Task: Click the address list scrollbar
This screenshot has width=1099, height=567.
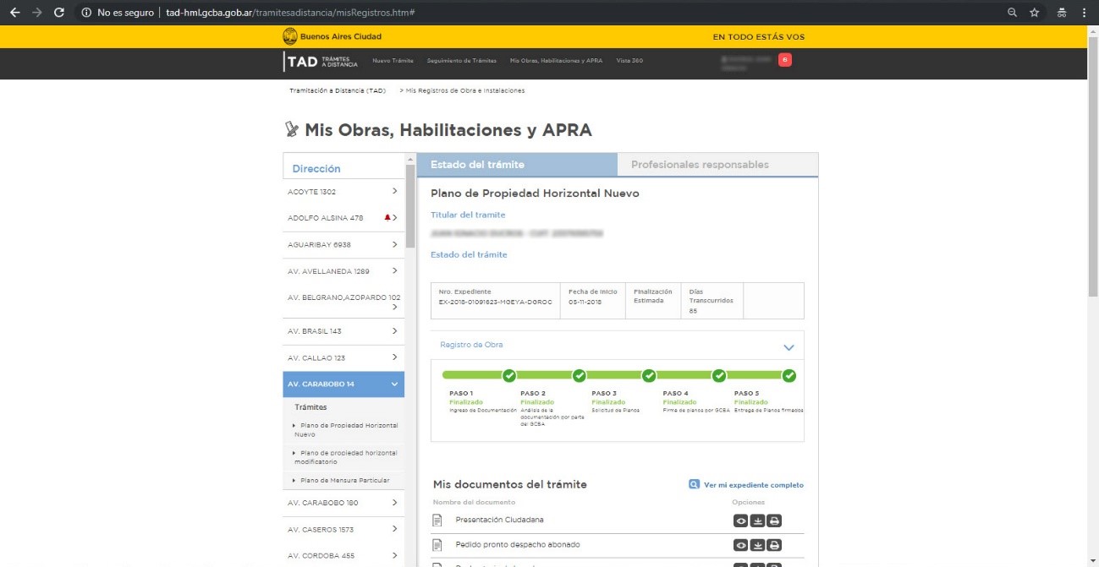Action: point(410,203)
